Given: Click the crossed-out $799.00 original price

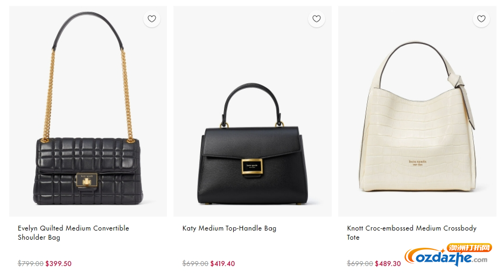Looking at the screenshot, I should (x=31, y=263).
